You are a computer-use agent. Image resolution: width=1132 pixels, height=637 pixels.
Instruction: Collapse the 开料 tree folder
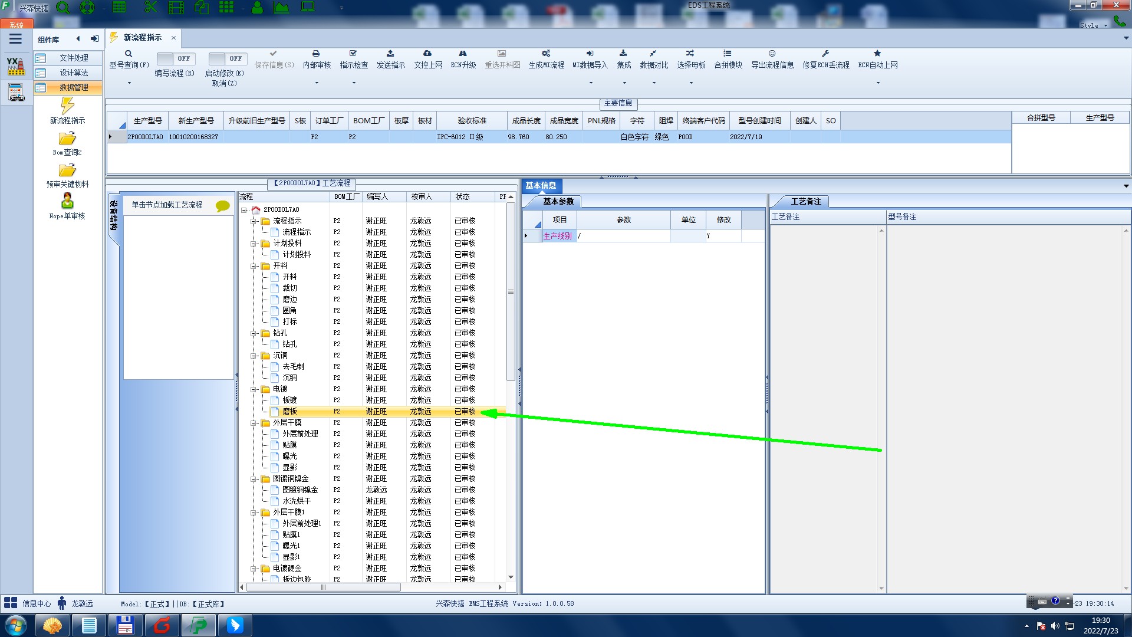[x=254, y=266]
